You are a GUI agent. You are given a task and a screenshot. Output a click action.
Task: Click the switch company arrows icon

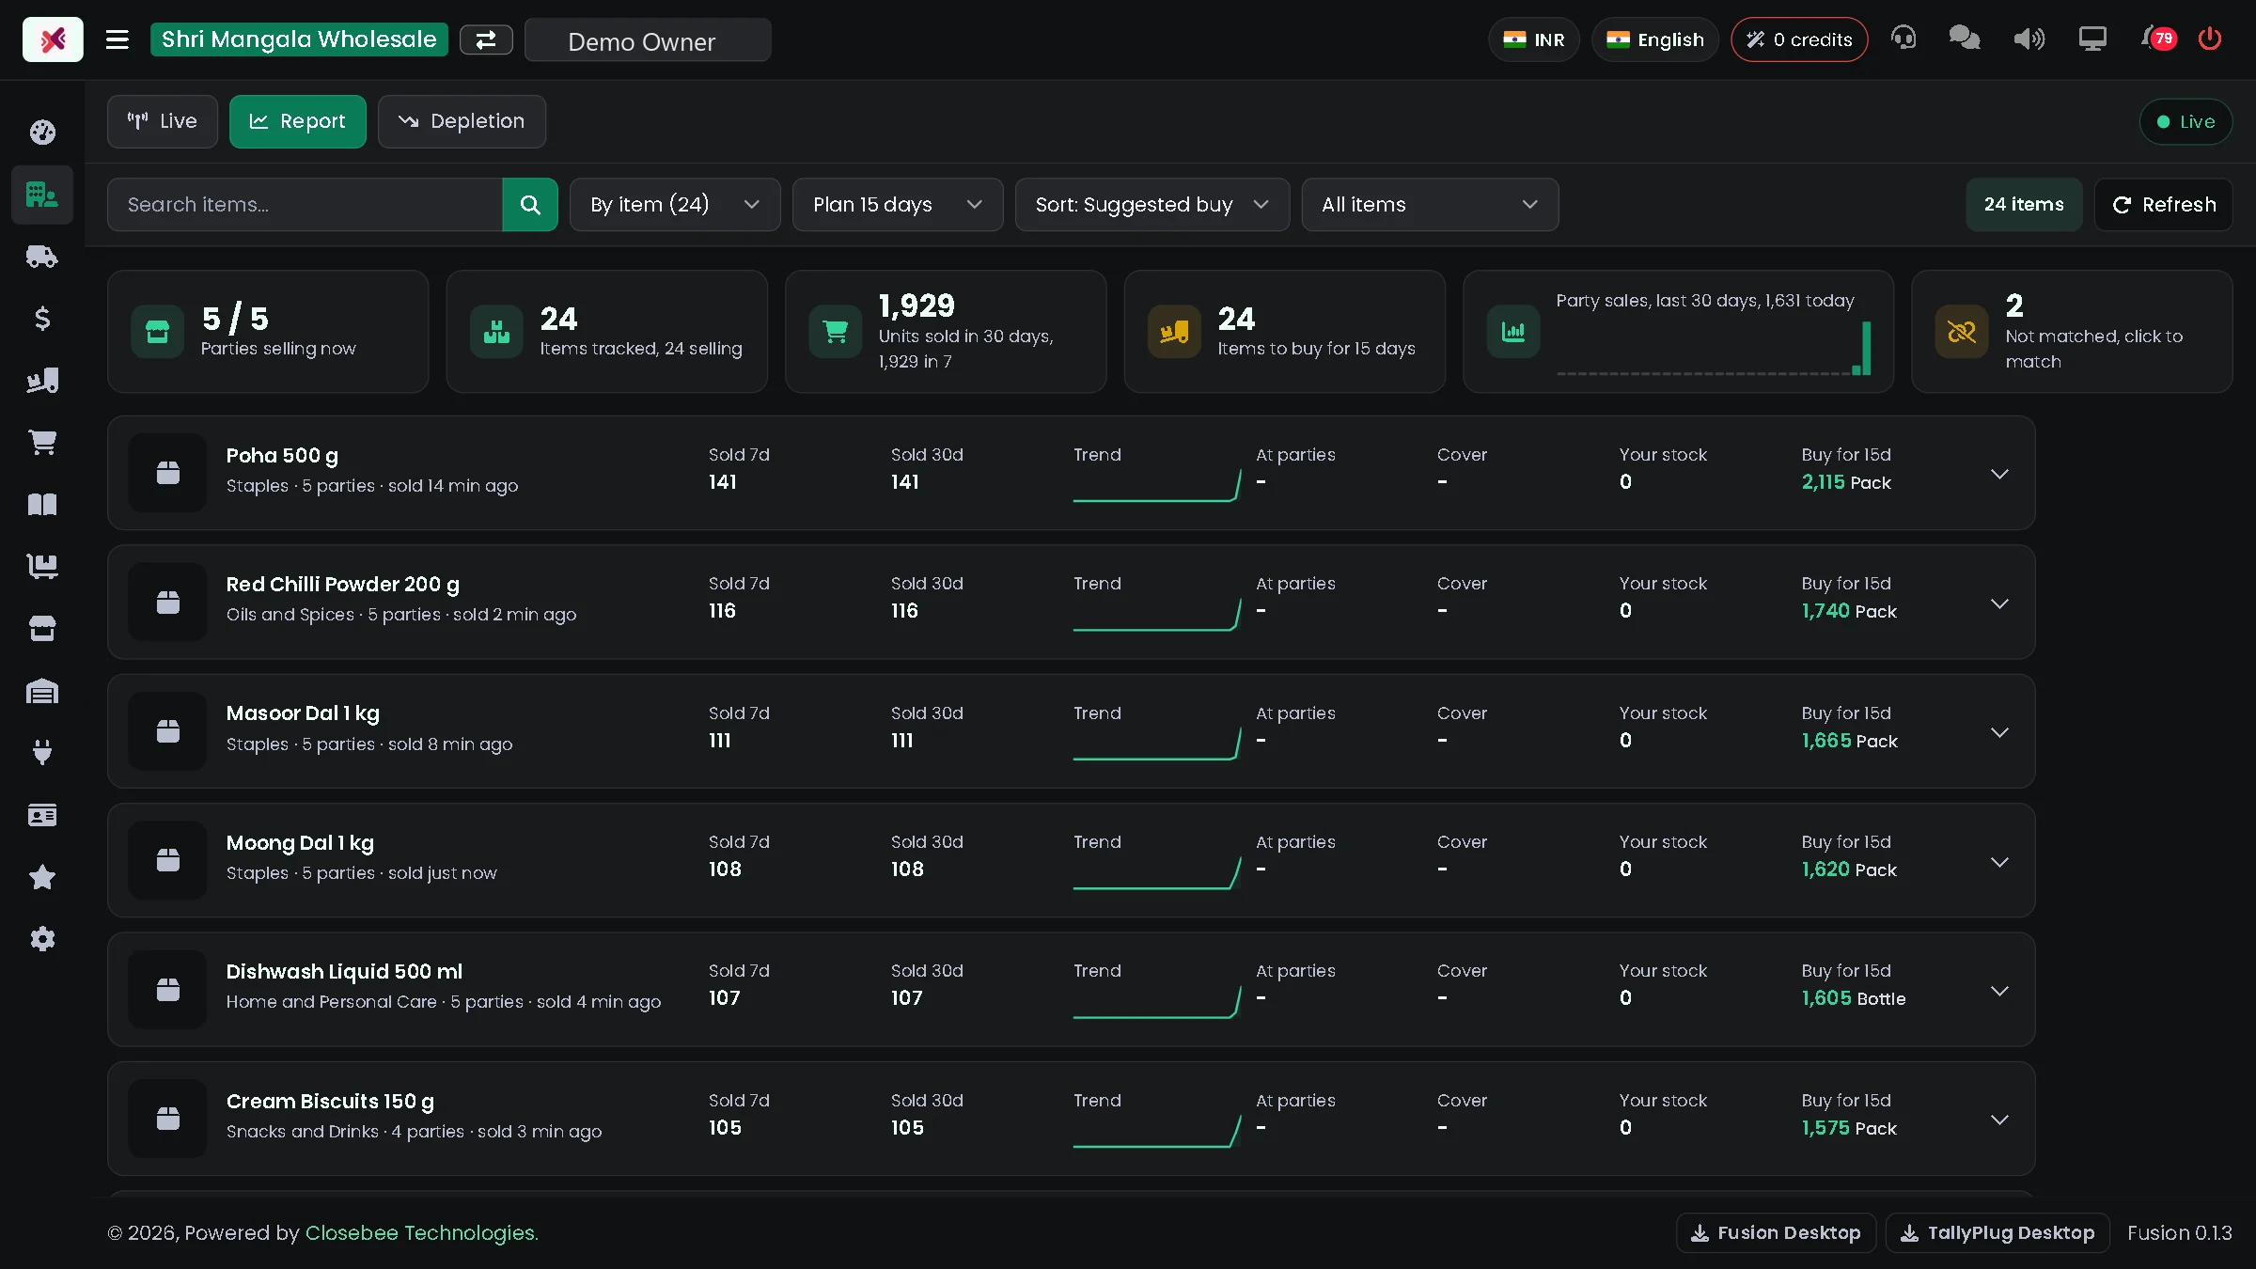tap(486, 39)
